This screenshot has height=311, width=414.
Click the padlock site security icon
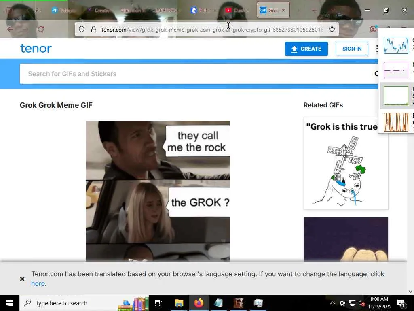point(94,29)
